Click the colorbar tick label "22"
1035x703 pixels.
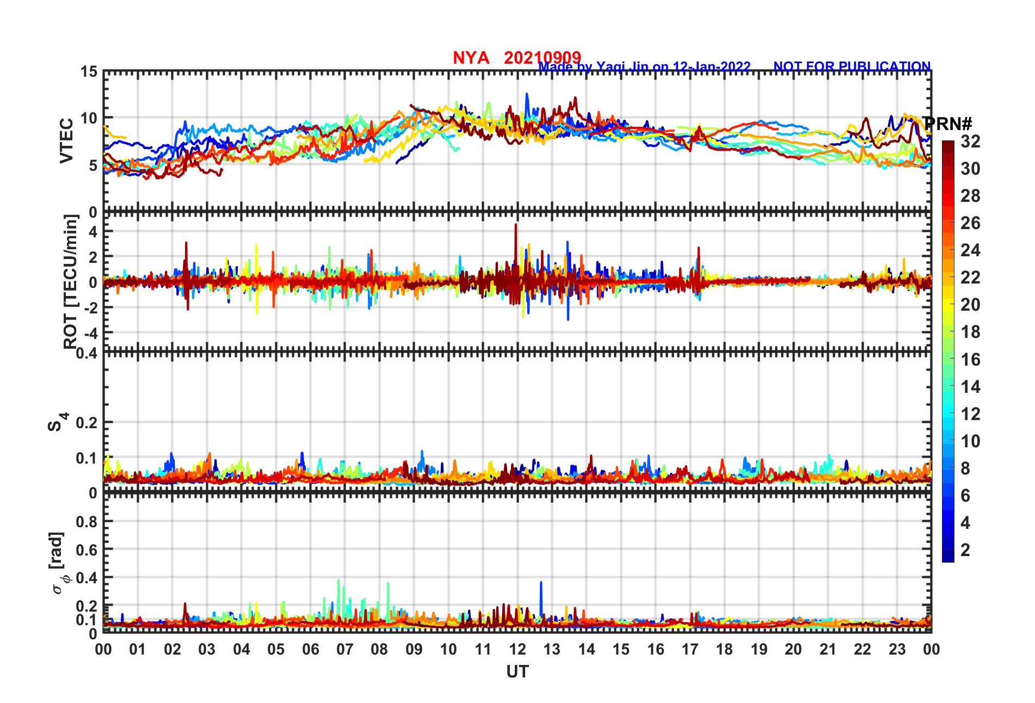tap(970, 277)
